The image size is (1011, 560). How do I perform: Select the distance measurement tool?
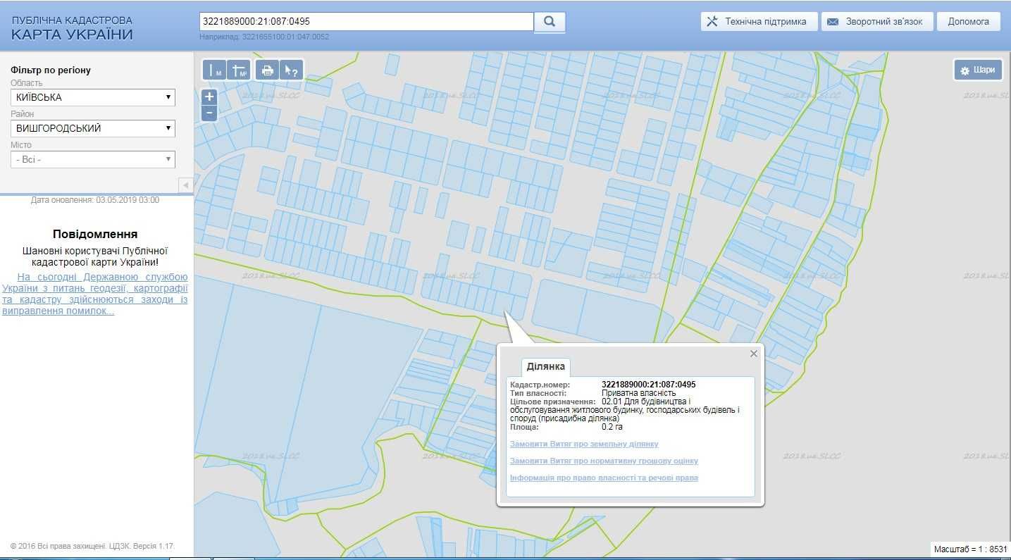click(x=214, y=70)
